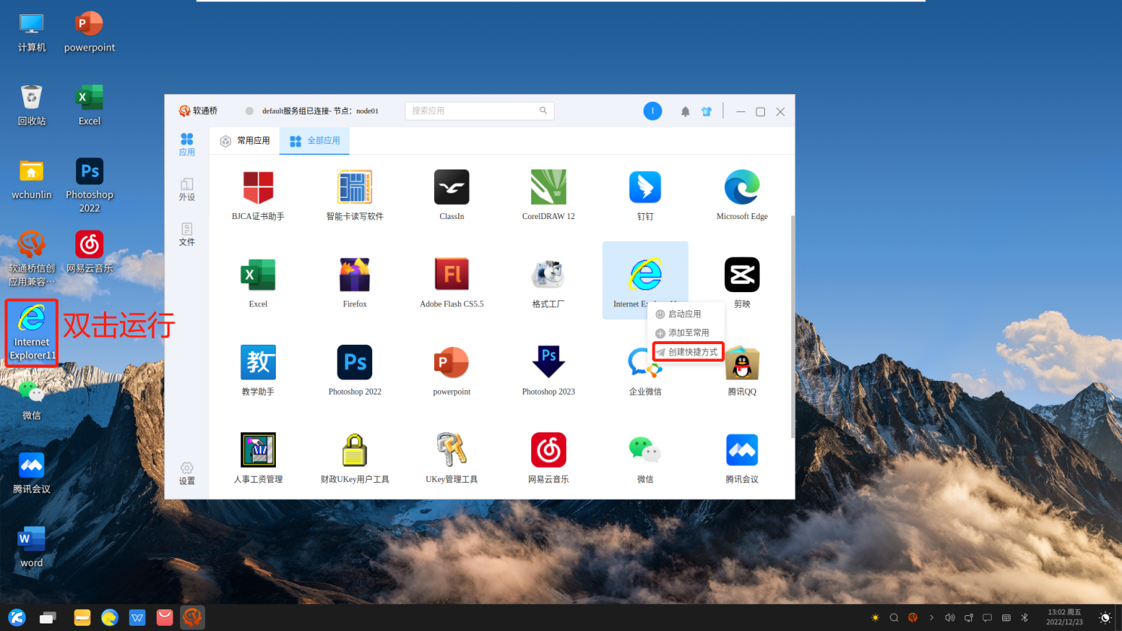
Task: Launch Adobe Flash CS5.5 from the grid
Action: tap(451, 275)
